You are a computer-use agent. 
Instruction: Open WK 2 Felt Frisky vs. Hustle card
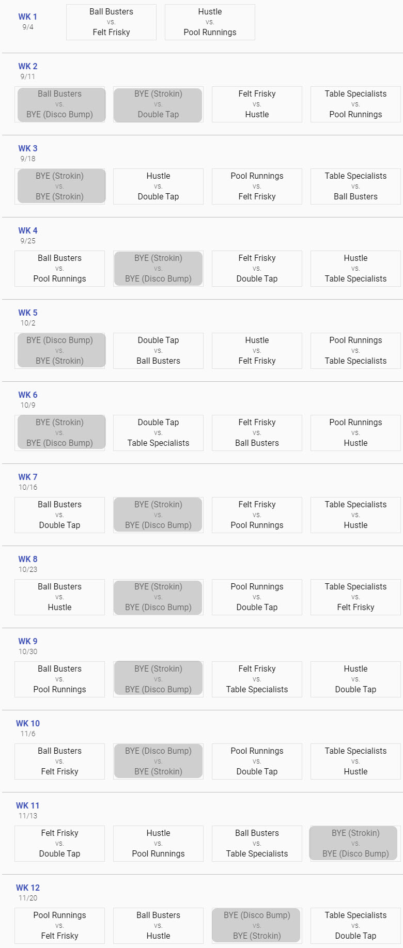[257, 104]
